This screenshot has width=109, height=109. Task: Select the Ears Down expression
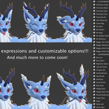click(x=101, y=61)
